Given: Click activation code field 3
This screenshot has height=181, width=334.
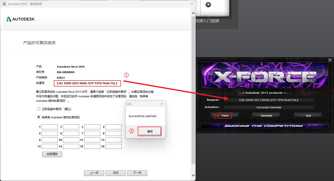Looking at the screenshot, I should (x=92, y=127).
